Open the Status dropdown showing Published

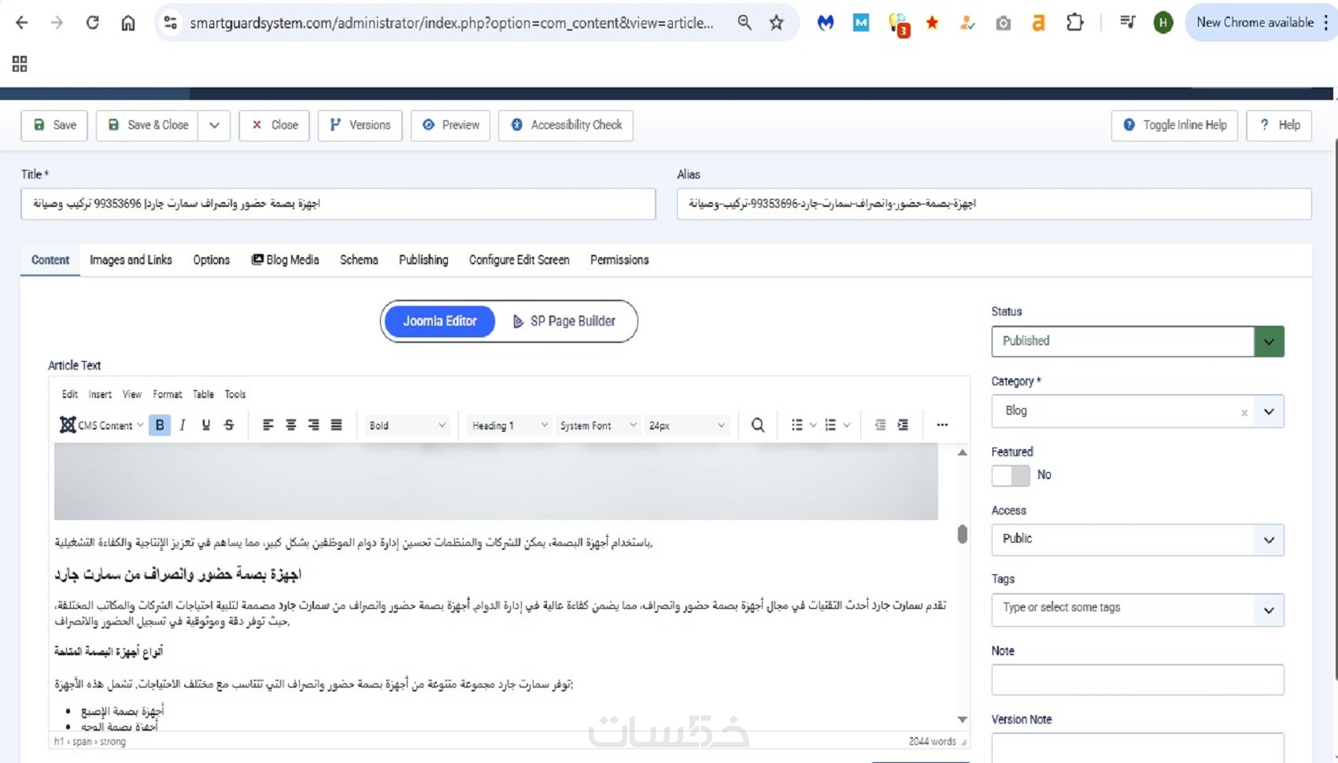tap(1137, 341)
